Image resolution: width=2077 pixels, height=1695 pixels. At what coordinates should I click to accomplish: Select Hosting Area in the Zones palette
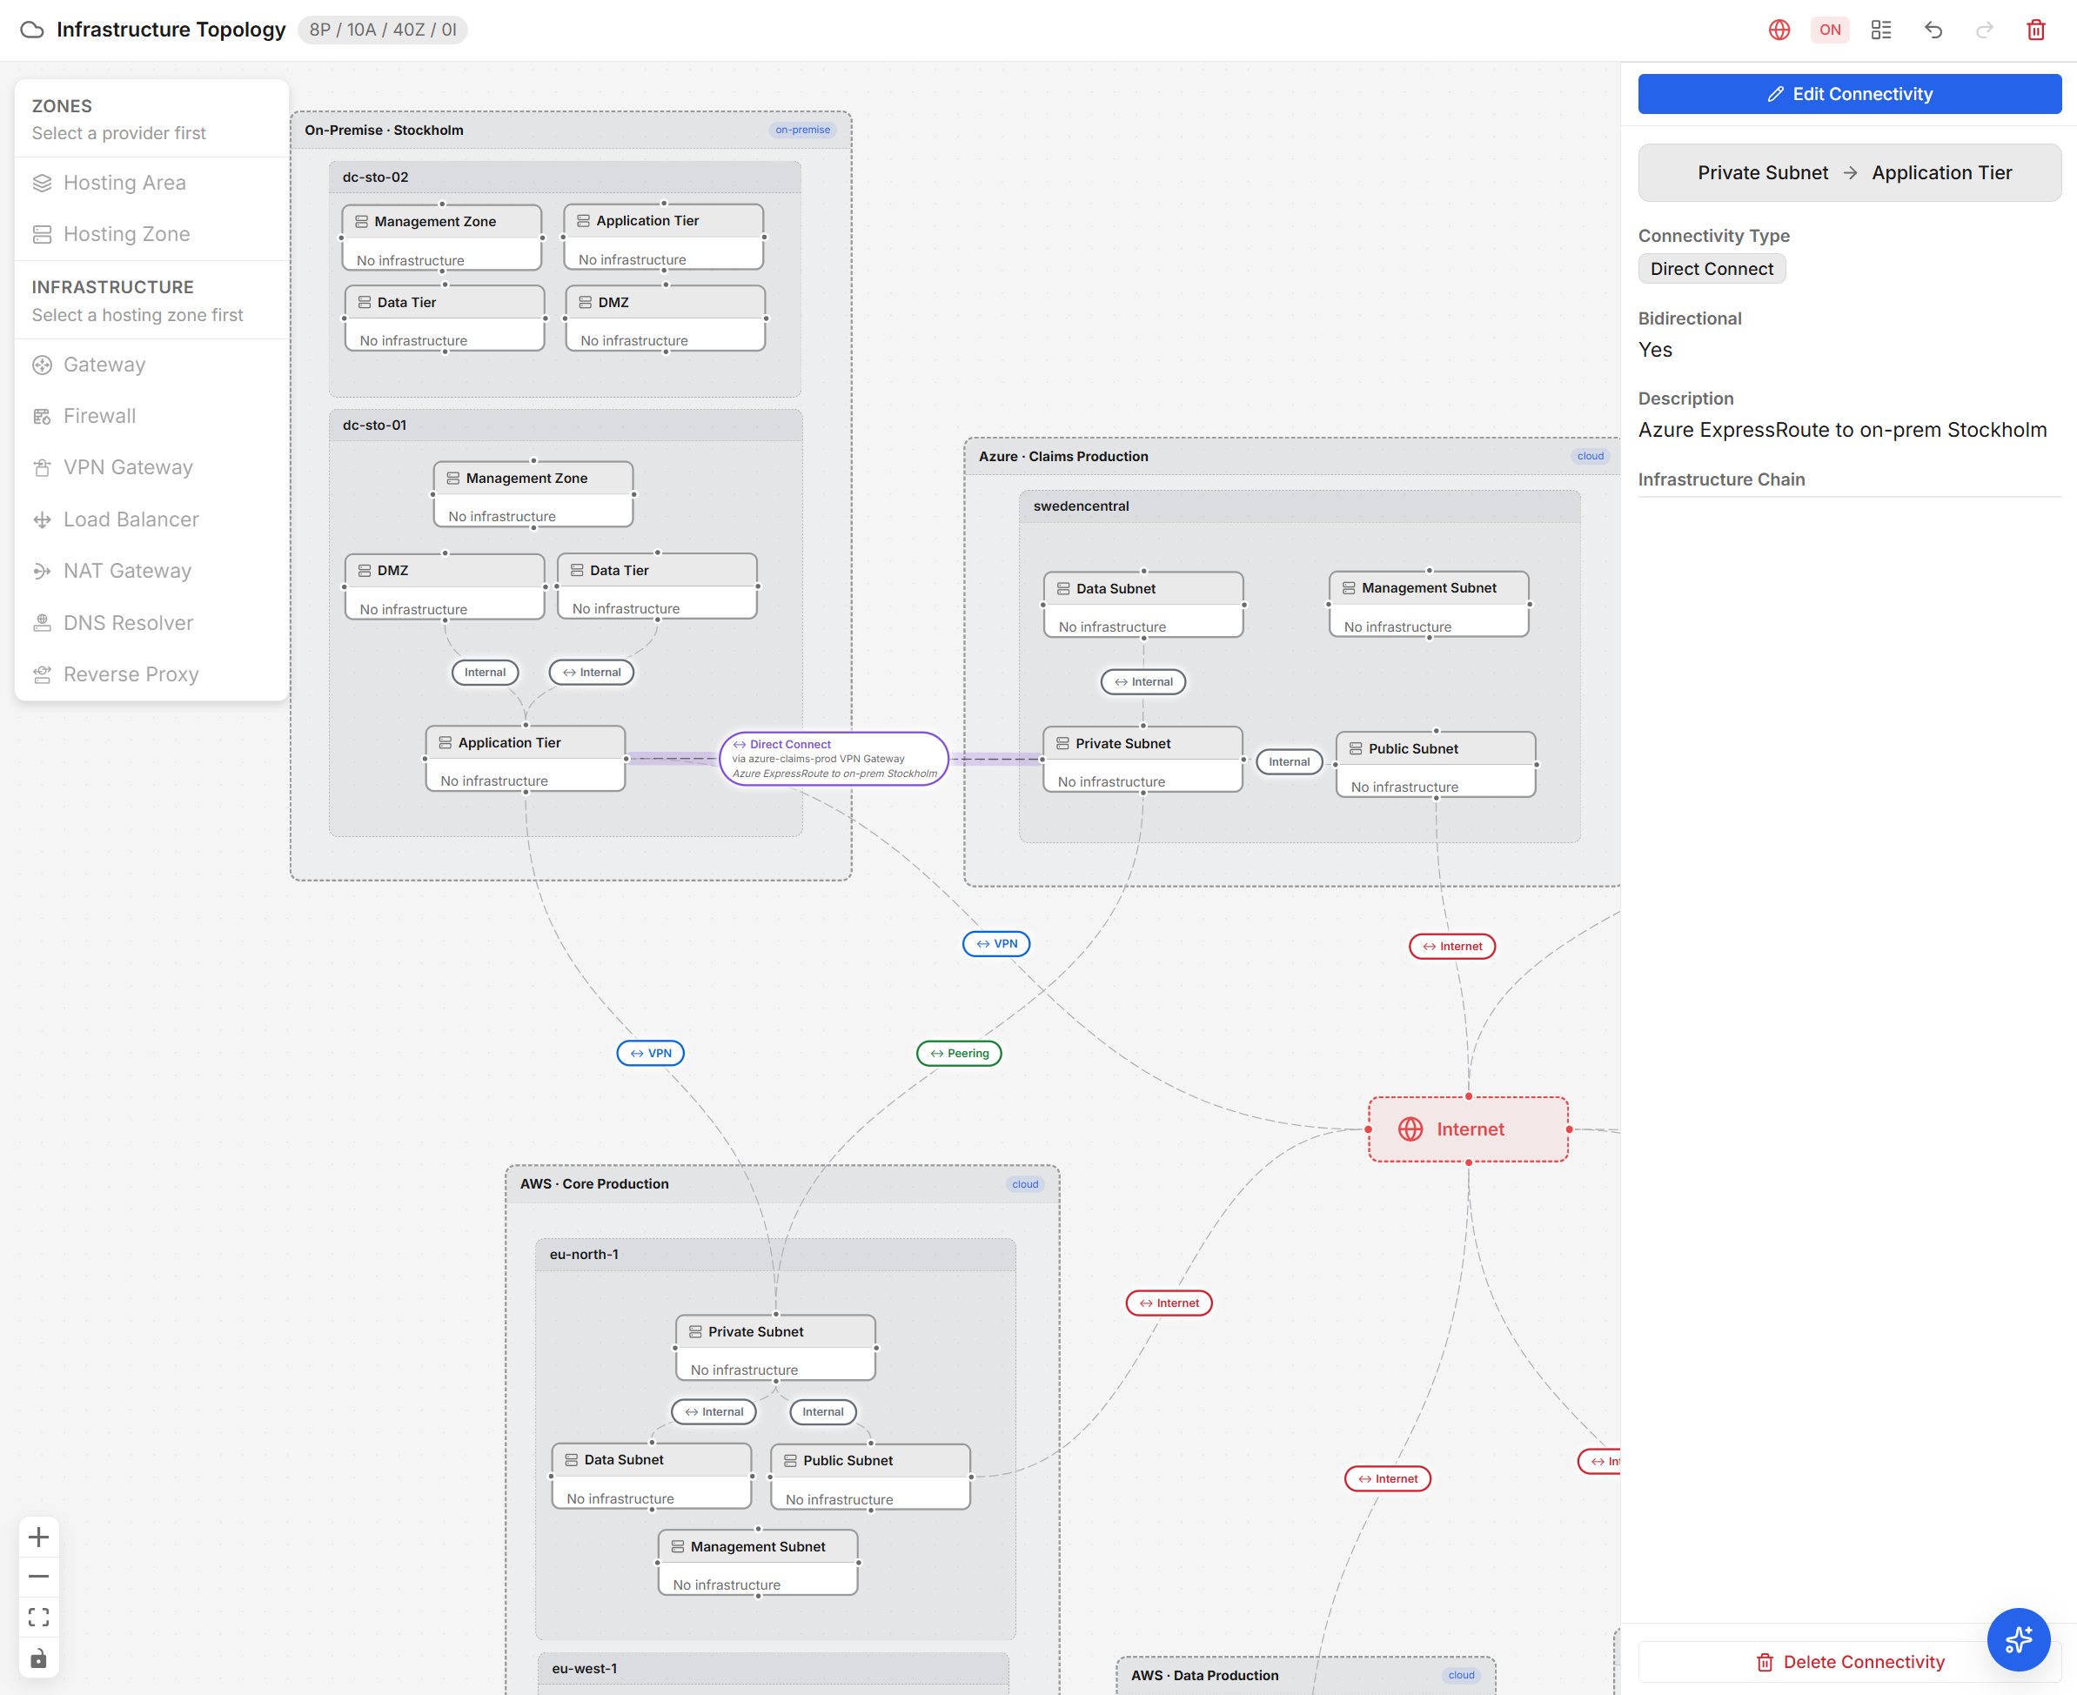(151, 183)
